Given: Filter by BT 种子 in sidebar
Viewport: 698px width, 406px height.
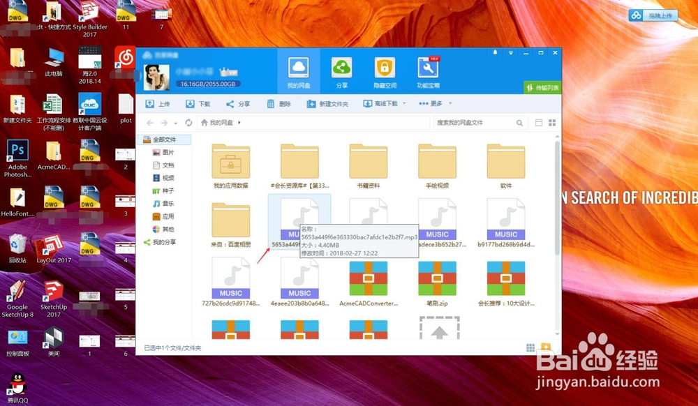Looking at the screenshot, I should click(x=163, y=191).
